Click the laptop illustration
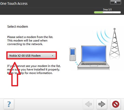Screen dimensions: 124x110 pos(94,57)
